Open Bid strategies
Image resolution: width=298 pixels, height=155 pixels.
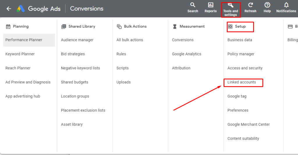point(73,54)
